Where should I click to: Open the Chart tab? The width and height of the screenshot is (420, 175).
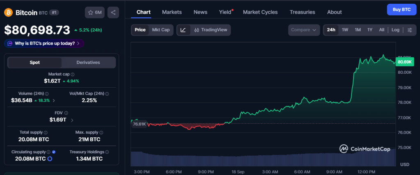pyautogui.click(x=144, y=12)
